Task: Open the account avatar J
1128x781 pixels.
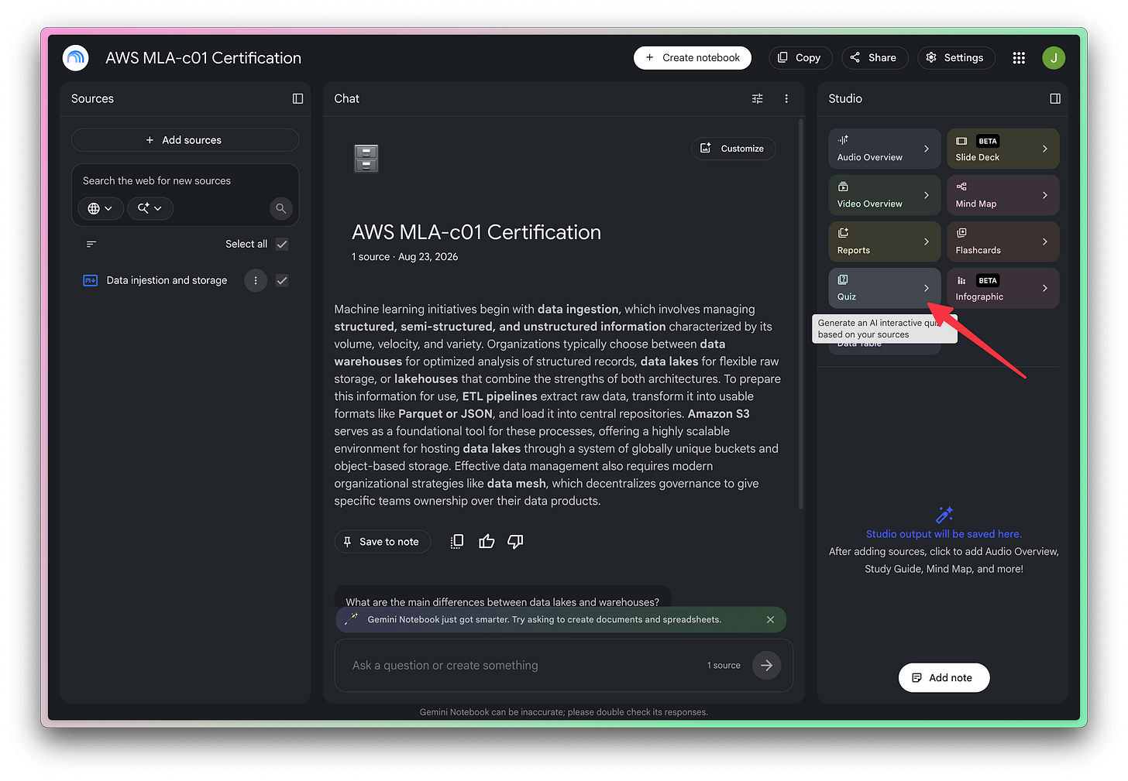Action: click(x=1054, y=58)
